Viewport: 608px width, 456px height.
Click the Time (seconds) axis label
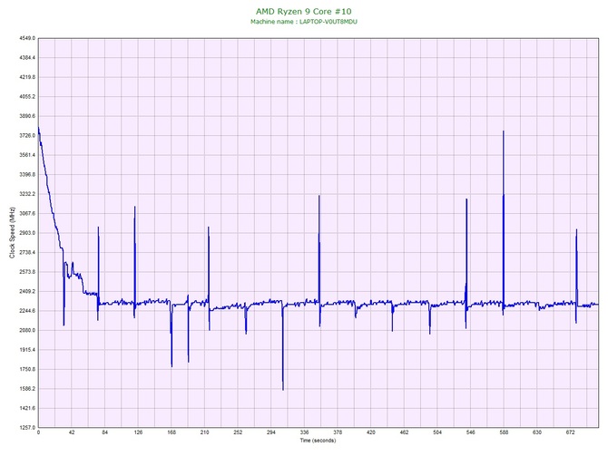click(x=318, y=441)
